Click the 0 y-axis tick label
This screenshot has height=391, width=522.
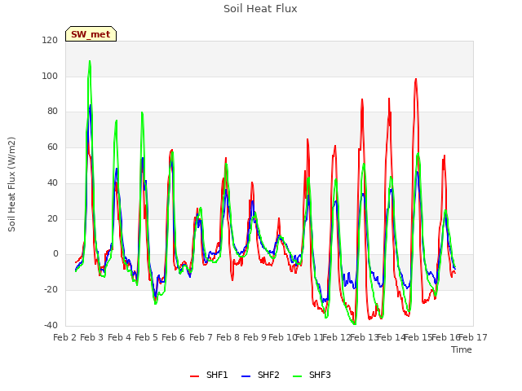point(55,254)
